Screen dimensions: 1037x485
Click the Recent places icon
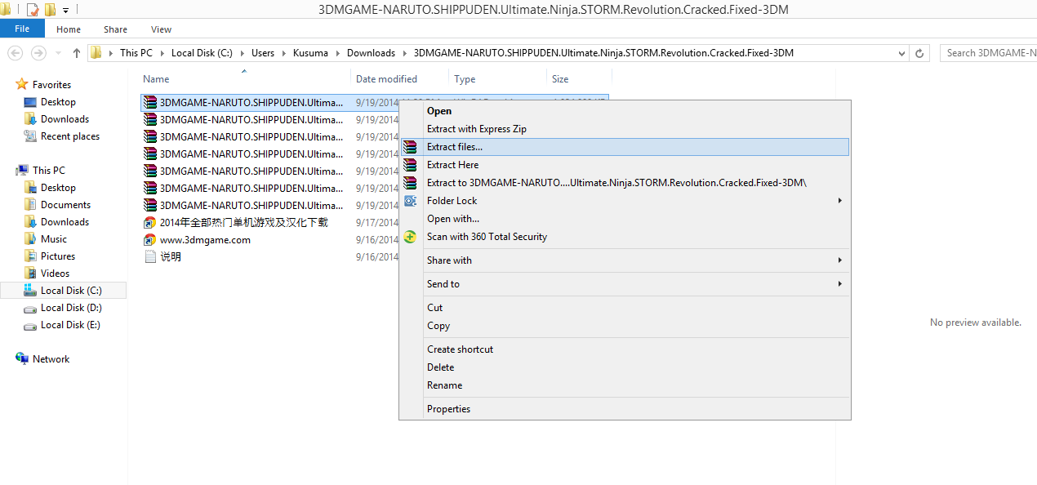(30, 136)
